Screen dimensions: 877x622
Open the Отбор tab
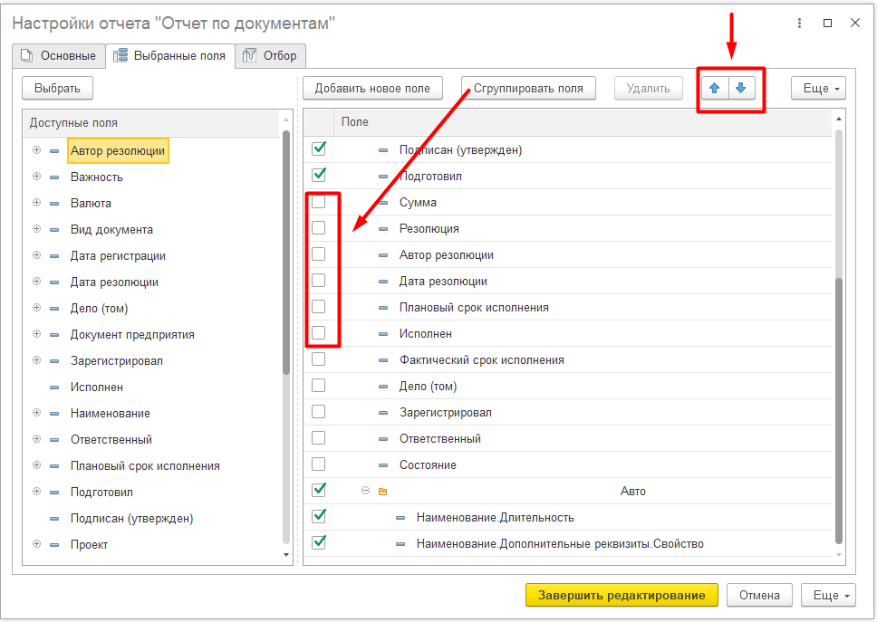tap(270, 56)
